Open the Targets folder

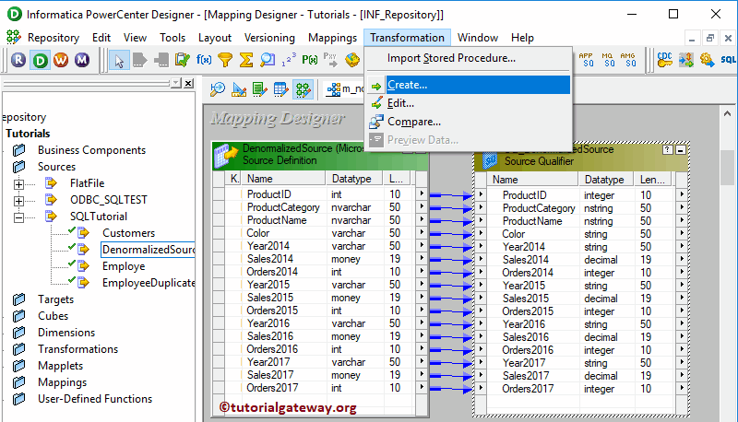tap(55, 299)
